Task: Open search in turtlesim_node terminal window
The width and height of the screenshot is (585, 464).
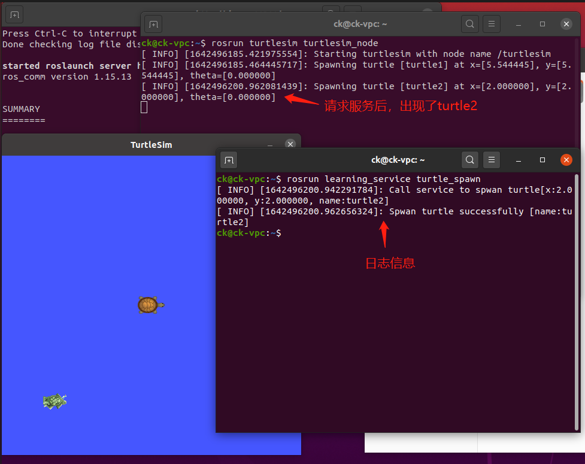Action: pyautogui.click(x=470, y=24)
